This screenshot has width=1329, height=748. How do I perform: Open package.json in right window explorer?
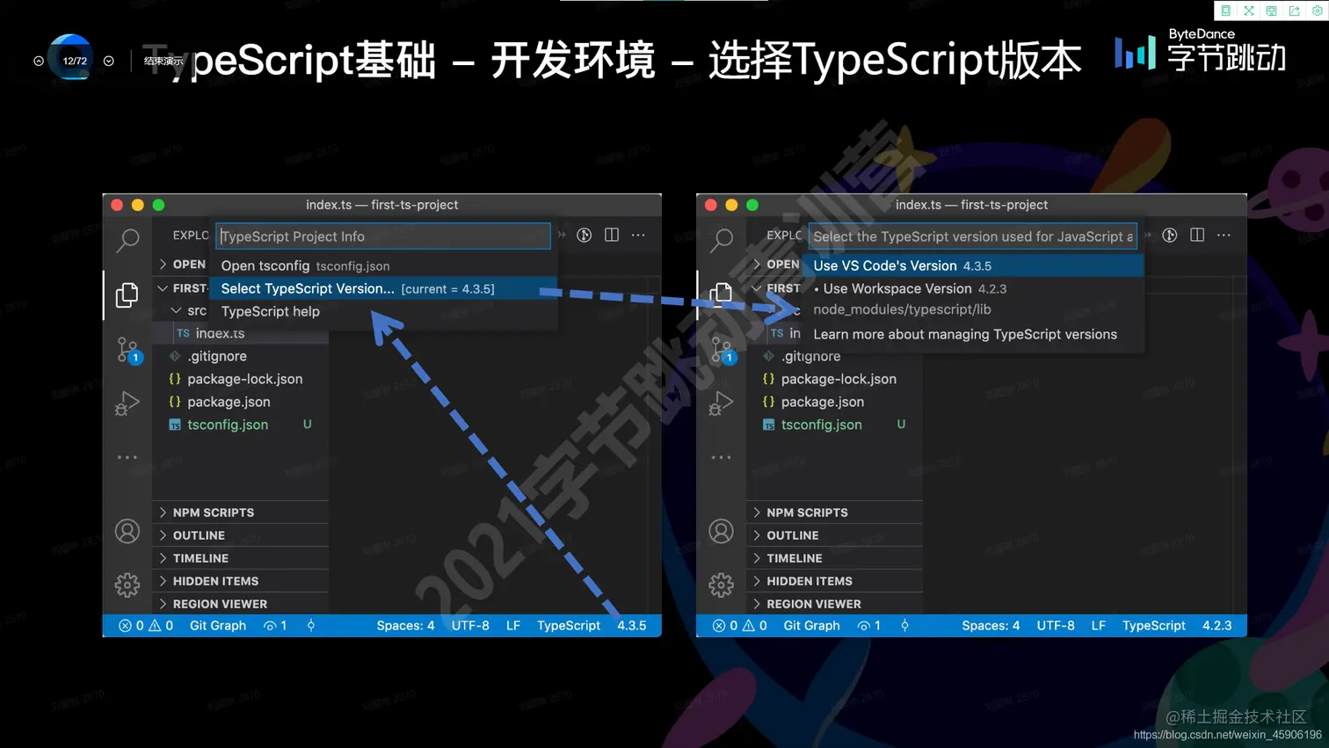pyautogui.click(x=835, y=402)
